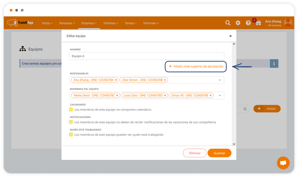The image size is (298, 177).
Task: Toggle the shared calendar checkbox
Action: click(71, 109)
